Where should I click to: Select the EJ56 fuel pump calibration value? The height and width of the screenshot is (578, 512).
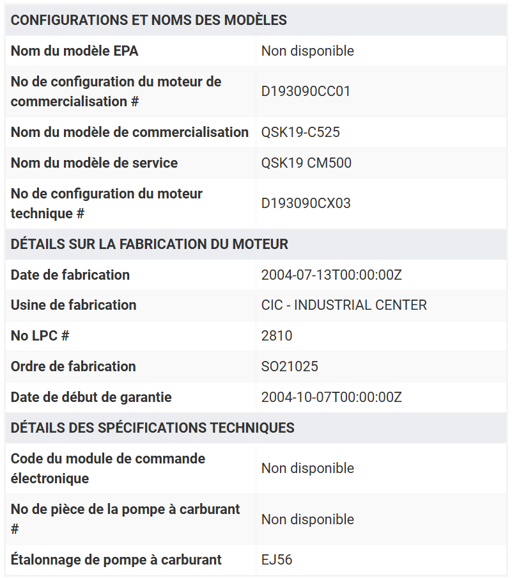coord(276,559)
